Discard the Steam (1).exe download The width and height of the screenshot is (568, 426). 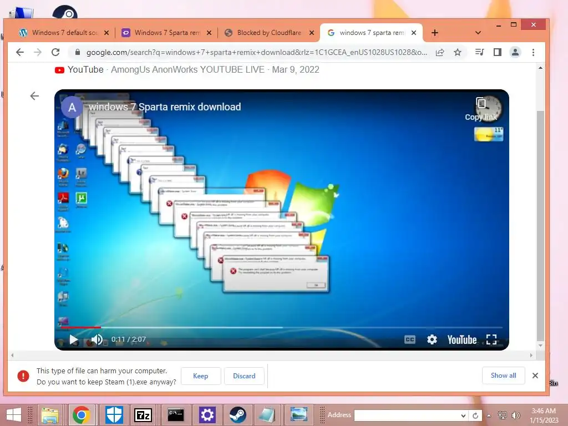click(244, 376)
